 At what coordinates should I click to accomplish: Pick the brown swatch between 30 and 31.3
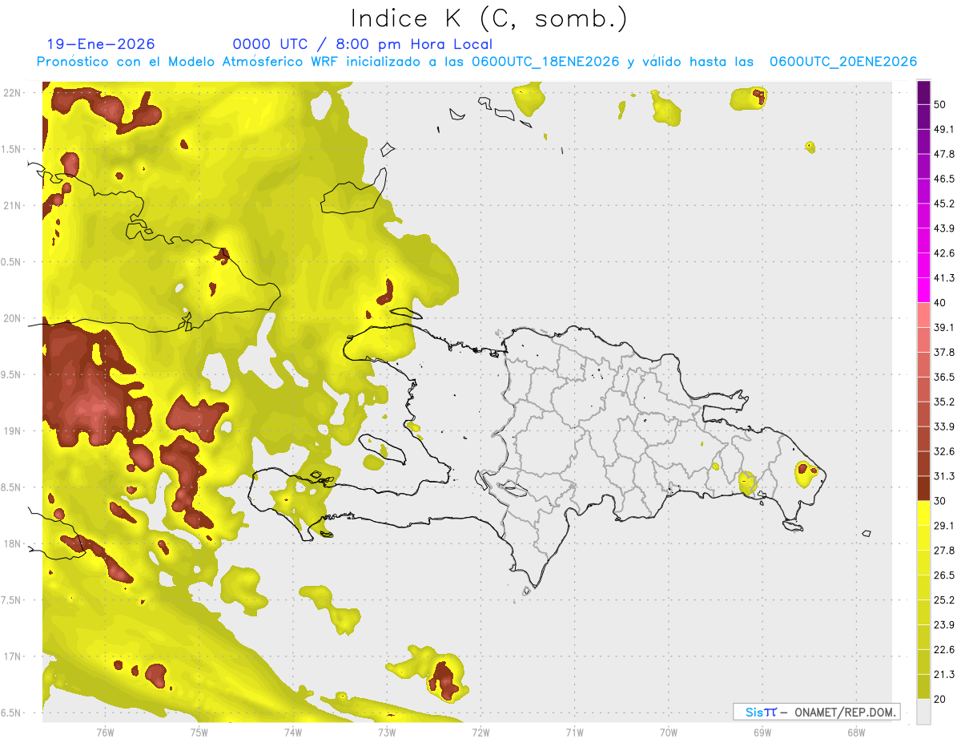click(923, 489)
